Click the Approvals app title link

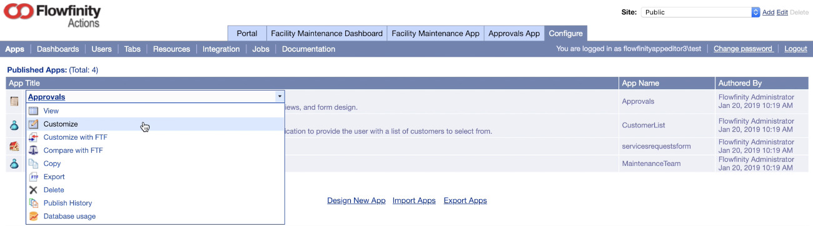pos(46,97)
